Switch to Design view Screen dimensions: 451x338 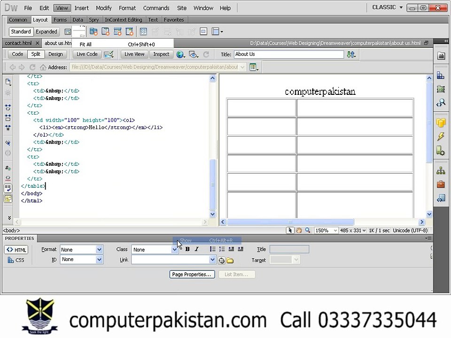pos(55,54)
